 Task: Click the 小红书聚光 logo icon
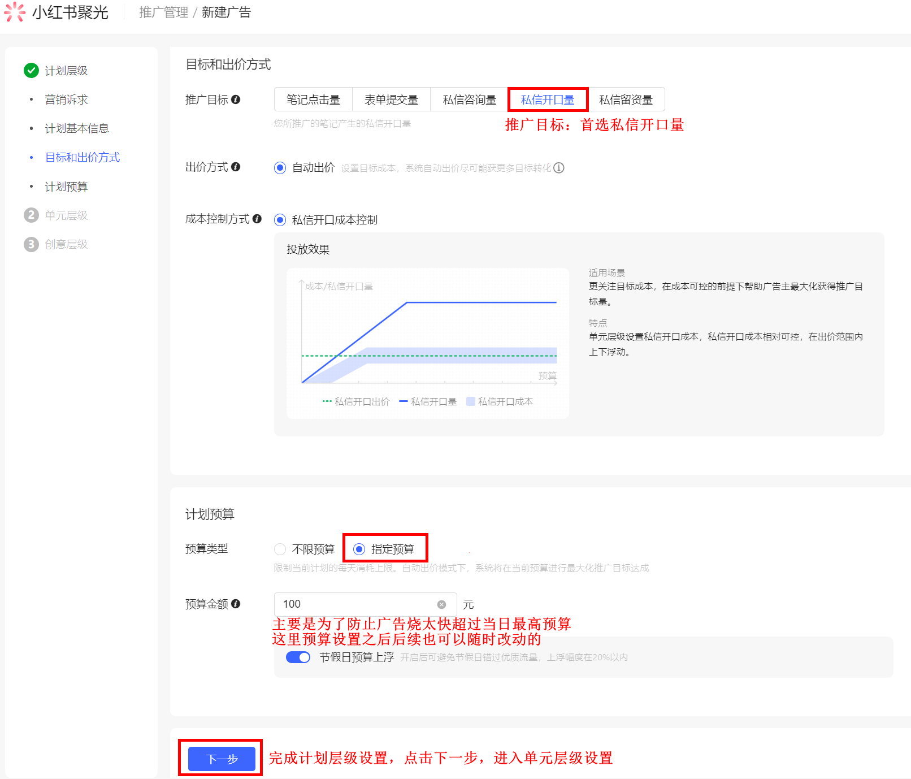[14, 12]
